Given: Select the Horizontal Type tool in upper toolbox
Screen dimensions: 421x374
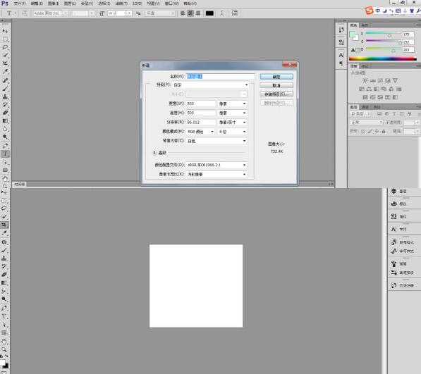Looking at the screenshot, I should pos(5,154).
